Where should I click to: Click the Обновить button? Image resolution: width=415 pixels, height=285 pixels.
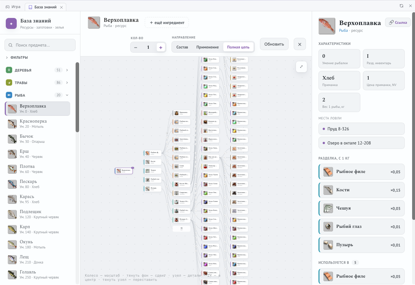tap(274, 44)
